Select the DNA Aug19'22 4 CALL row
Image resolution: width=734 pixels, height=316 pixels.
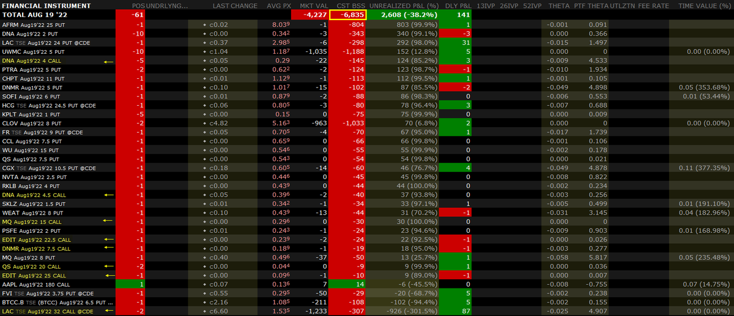click(x=367, y=62)
